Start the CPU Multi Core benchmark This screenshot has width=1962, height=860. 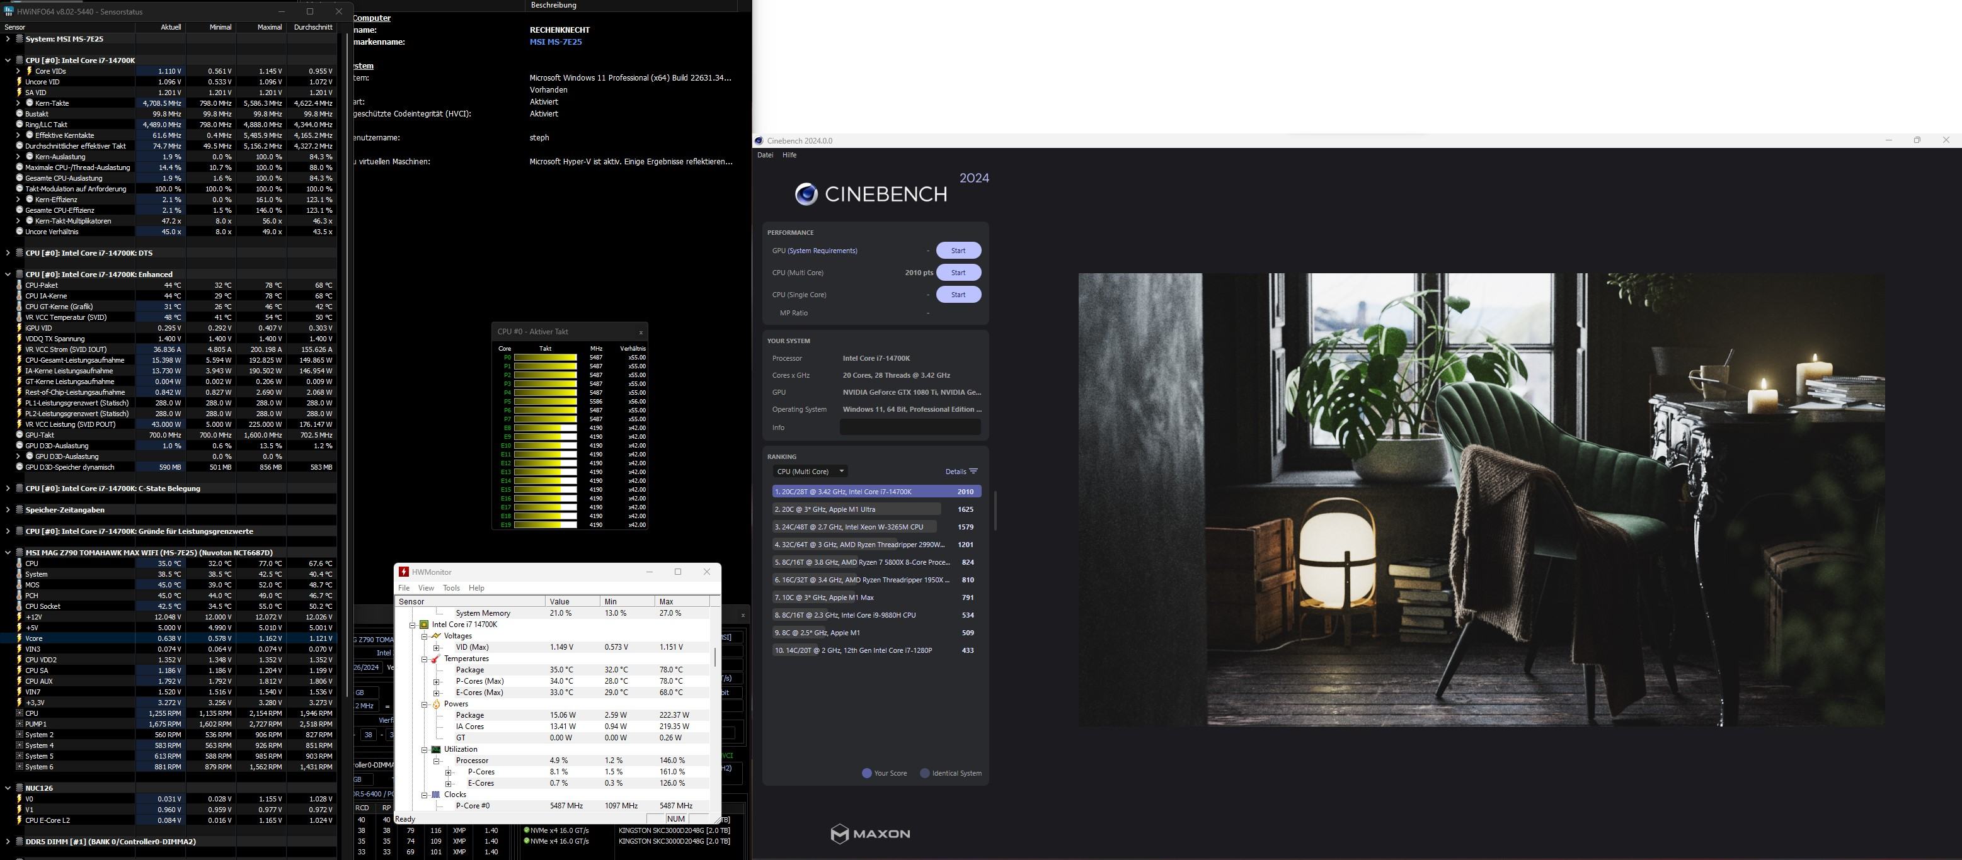[958, 273]
